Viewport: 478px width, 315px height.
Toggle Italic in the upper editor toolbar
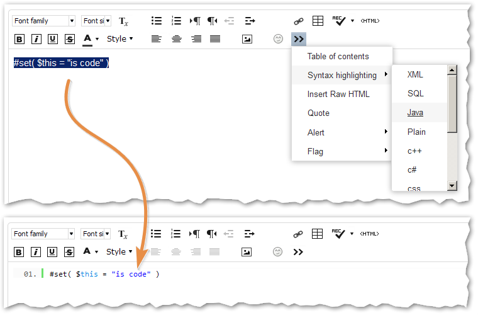click(x=36, y=39)
